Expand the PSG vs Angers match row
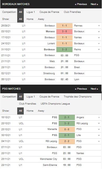 pos(99,117)
